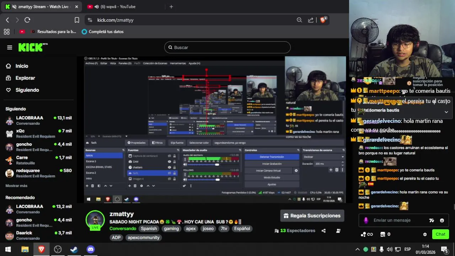Image resolution: width=455 pixels, height=256 pixels.
Task: Open xQc channel in Siguiendo list
Action: pyautogui.click(x=38, y=133)
